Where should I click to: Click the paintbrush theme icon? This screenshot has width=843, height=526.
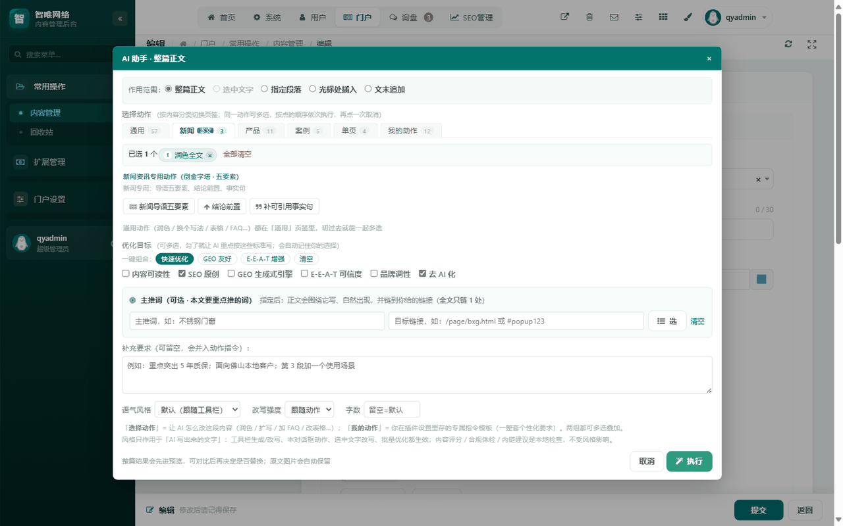point(688,18)
